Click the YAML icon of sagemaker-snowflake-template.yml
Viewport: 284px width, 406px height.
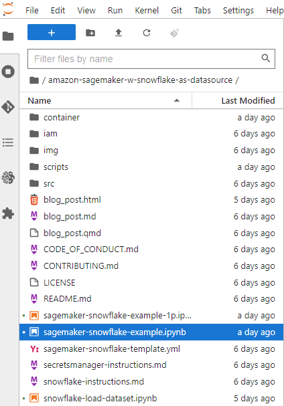pyautogui.click(x=34, y=349)
